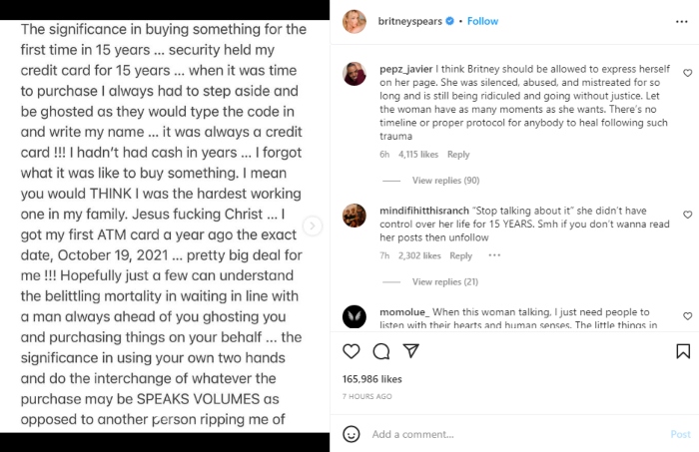Reply to pepz_javier's comment

pyautogui.click(x=458, y=155)
